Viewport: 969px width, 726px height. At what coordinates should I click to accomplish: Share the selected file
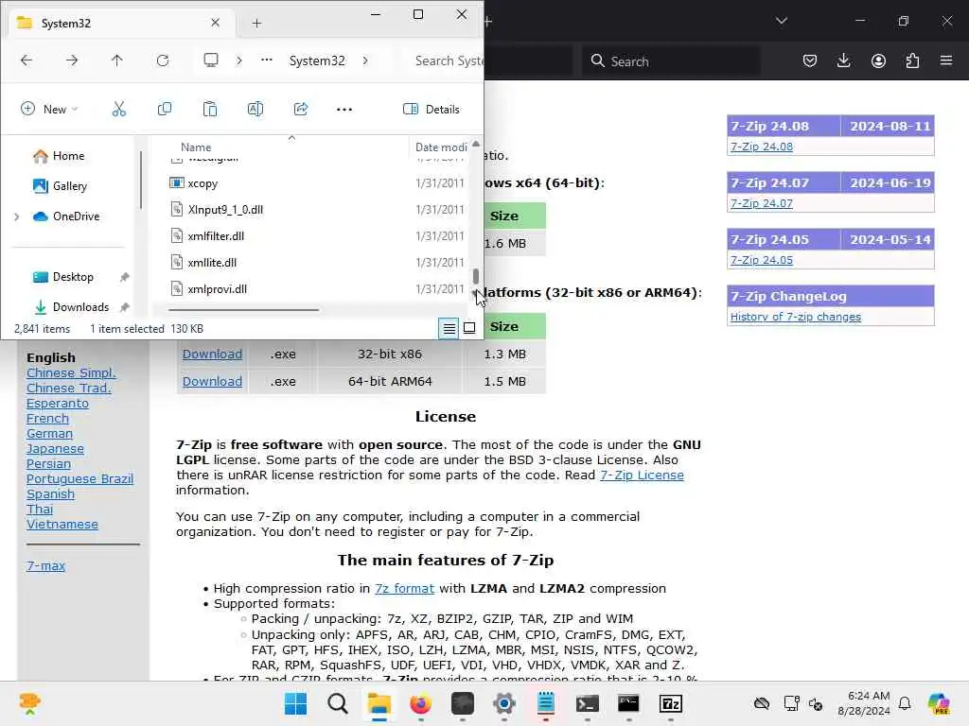click(301, 110)
